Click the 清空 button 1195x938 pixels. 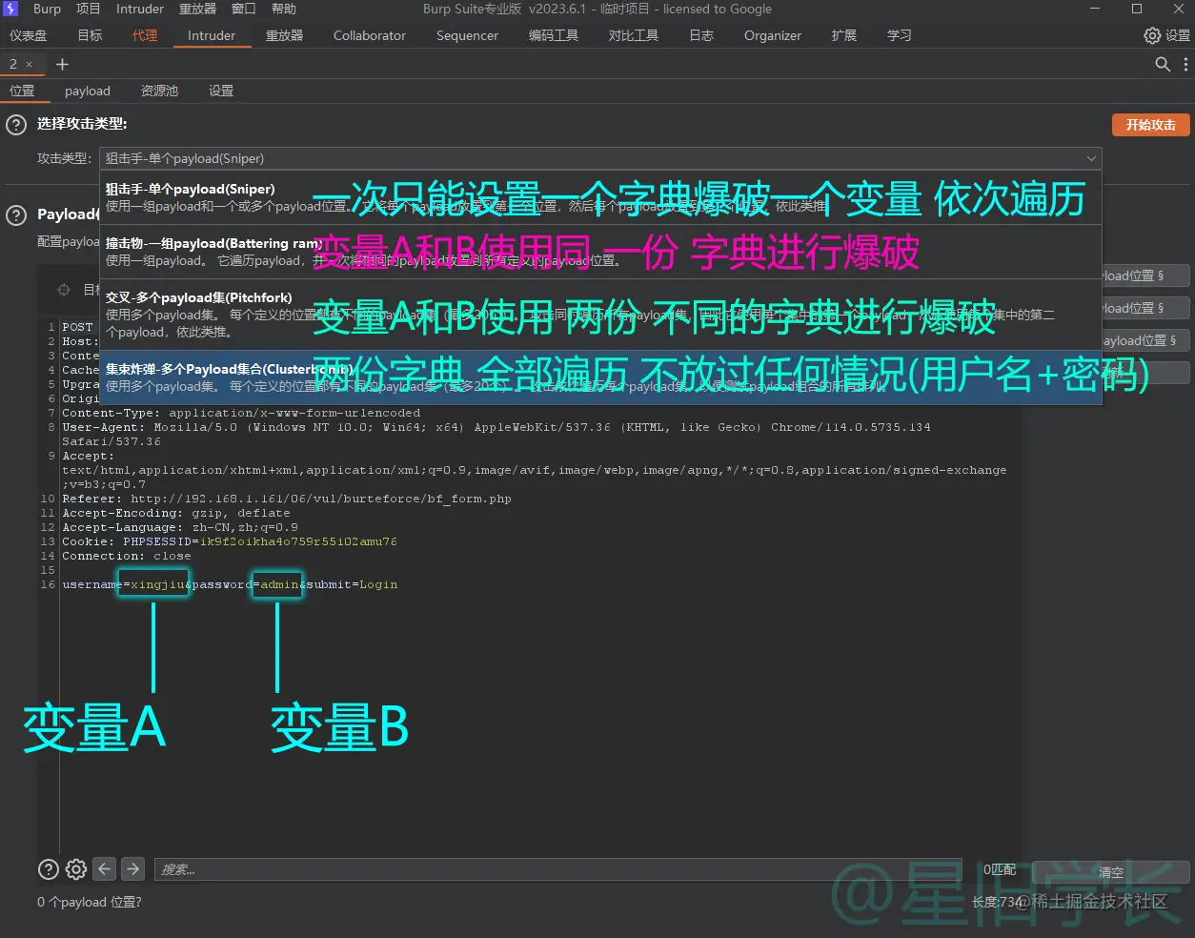point(1111,871)
